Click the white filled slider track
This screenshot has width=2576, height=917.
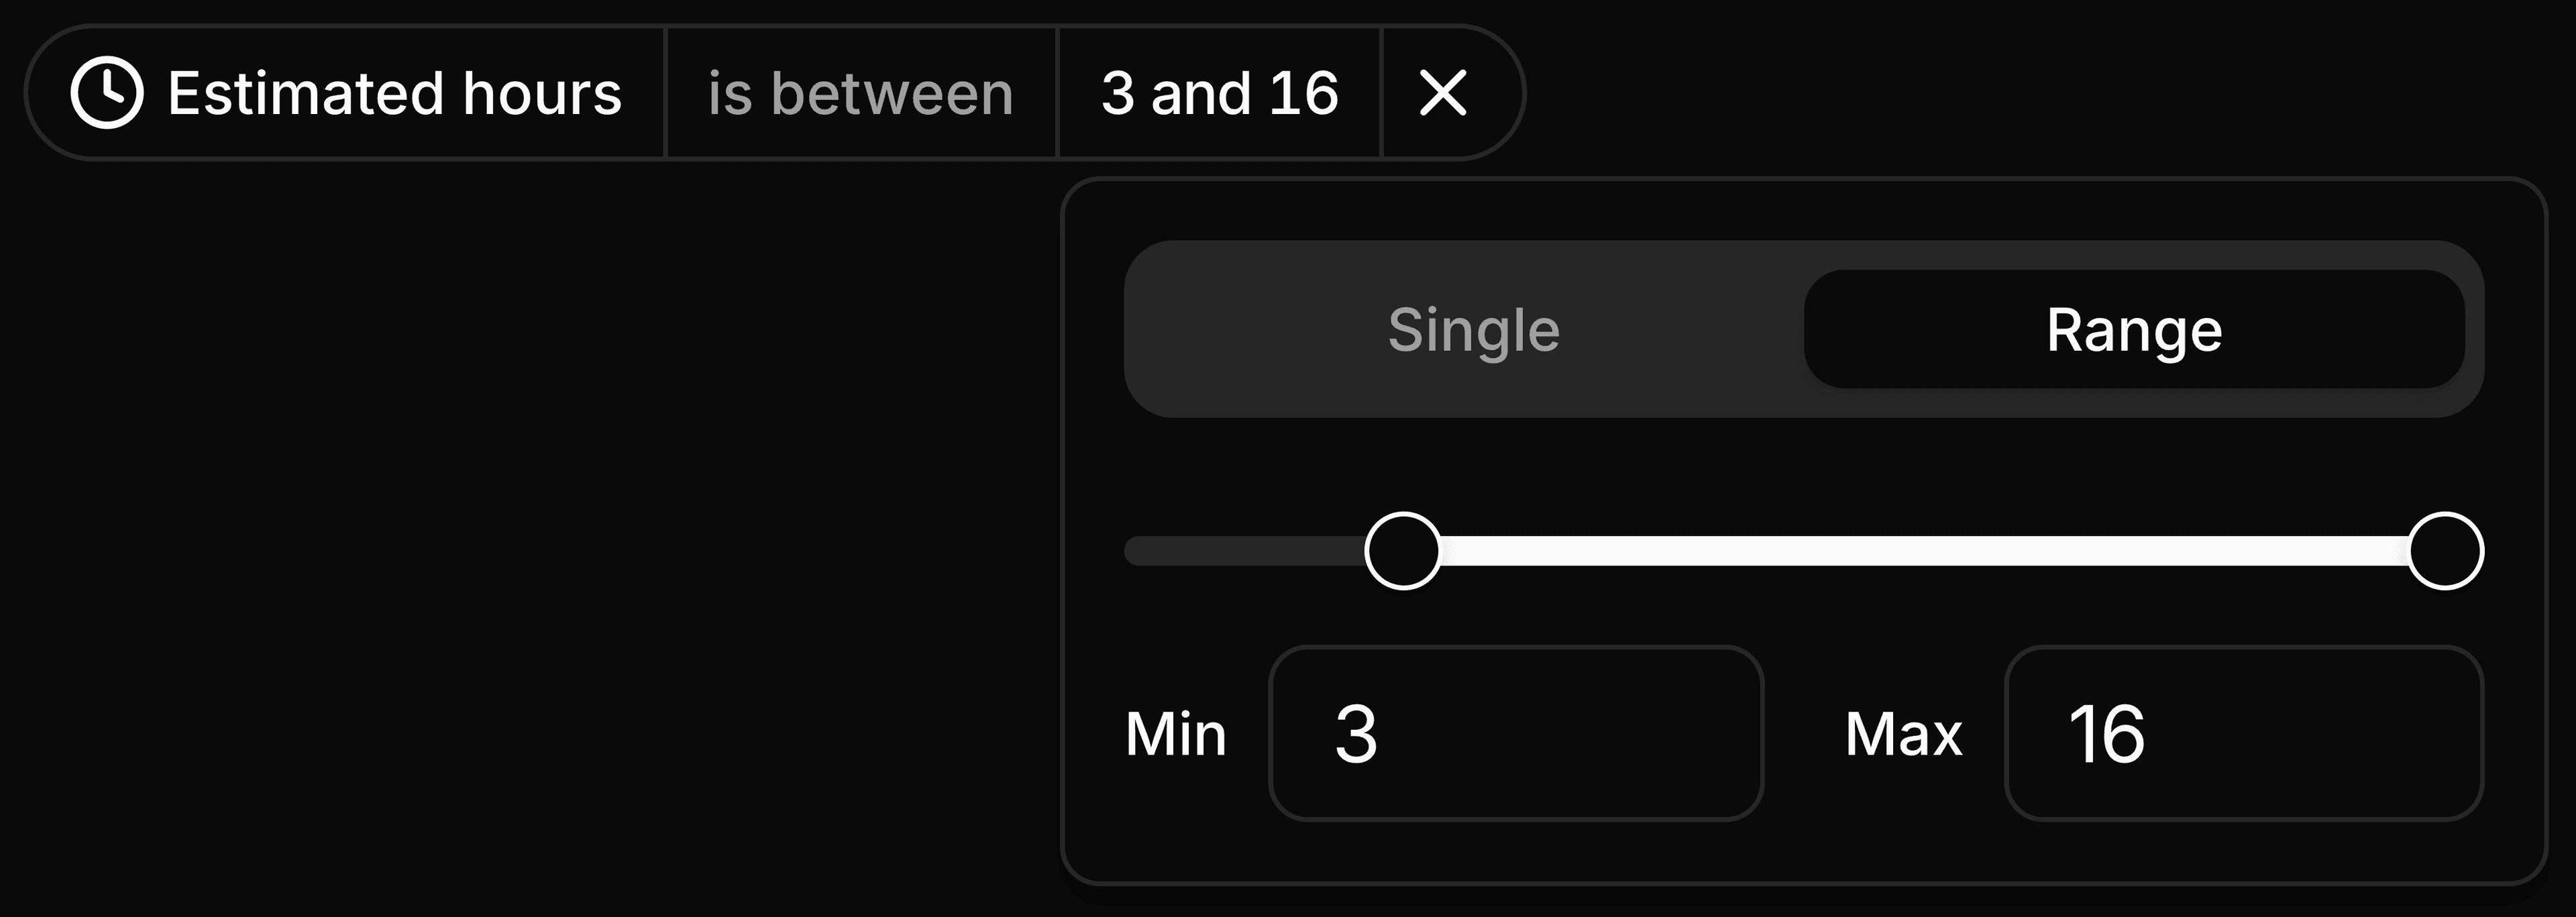point(1920,551)
